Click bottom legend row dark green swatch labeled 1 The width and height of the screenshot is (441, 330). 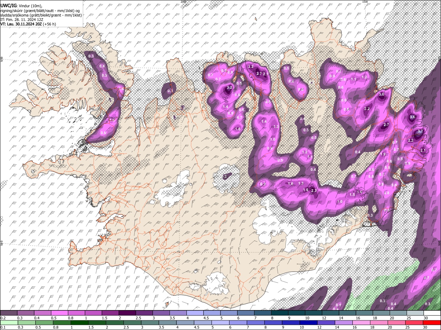80,322
